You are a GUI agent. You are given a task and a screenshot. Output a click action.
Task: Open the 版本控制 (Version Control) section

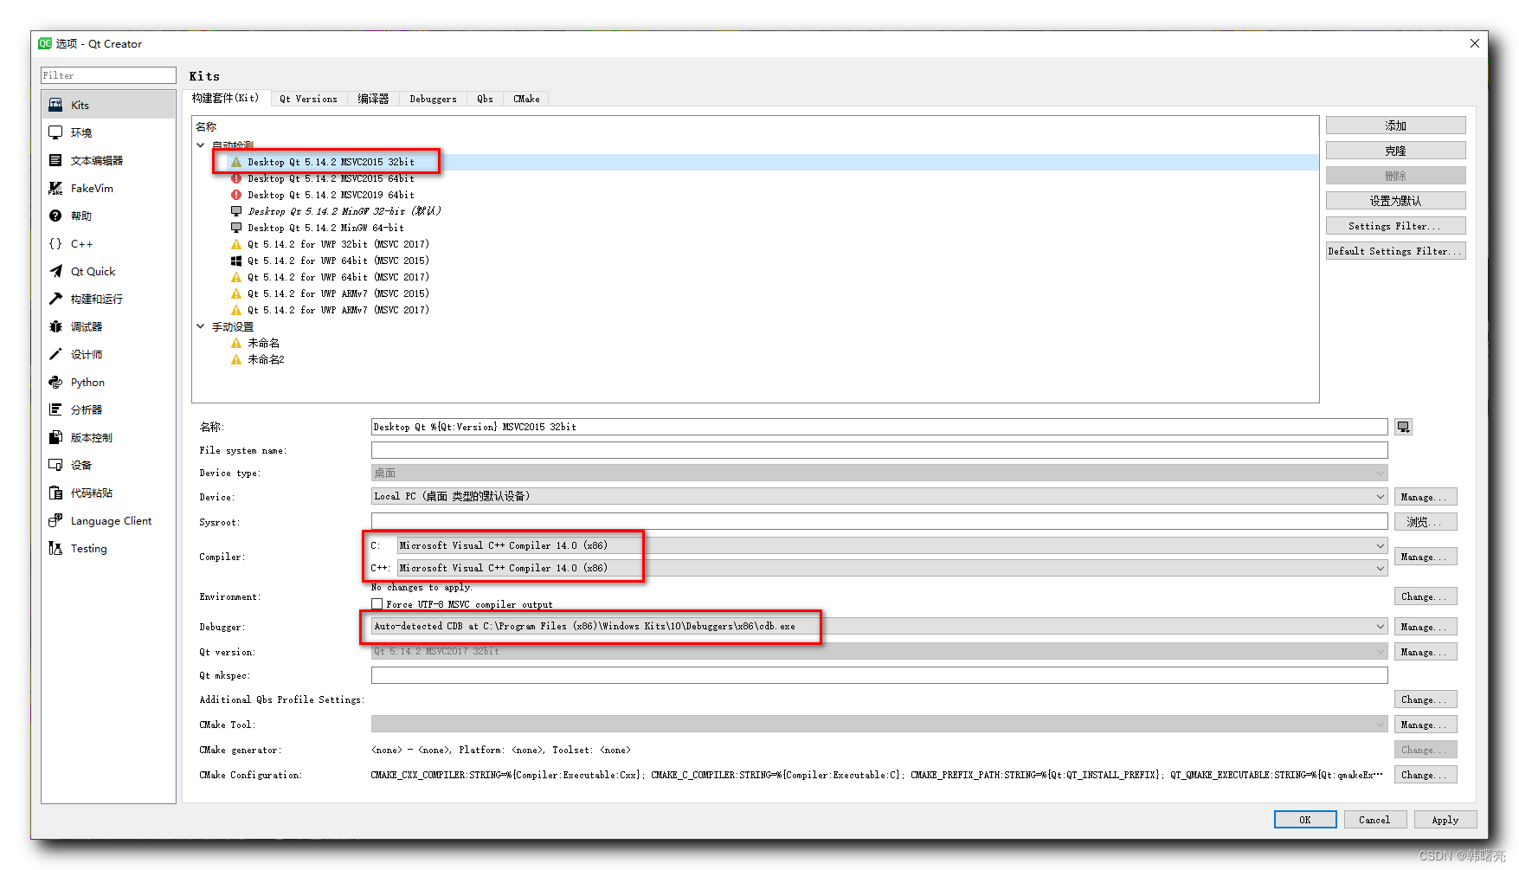click(90, 437)
